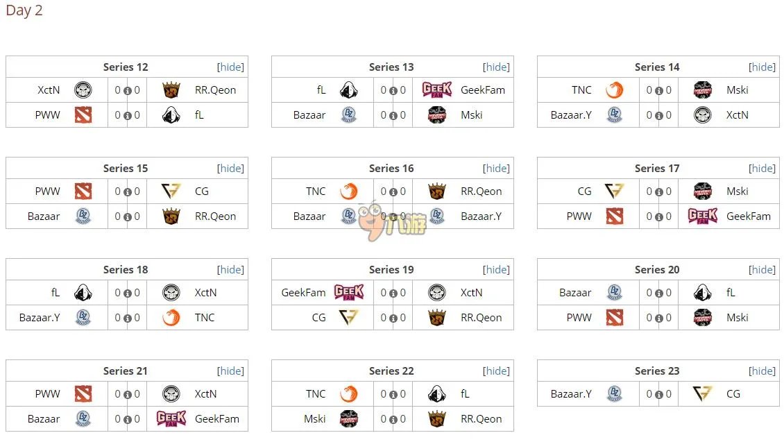Open match info icon for XctN vs RR.Qeon
The height and width of the screenshot is (442, 784).
pos(128,91)
